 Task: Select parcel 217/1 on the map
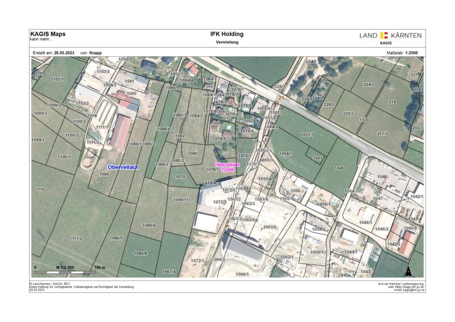pos(382,133)
